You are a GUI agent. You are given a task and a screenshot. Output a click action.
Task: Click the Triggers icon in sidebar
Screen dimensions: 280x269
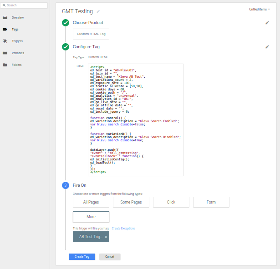[x=5, y=41]
